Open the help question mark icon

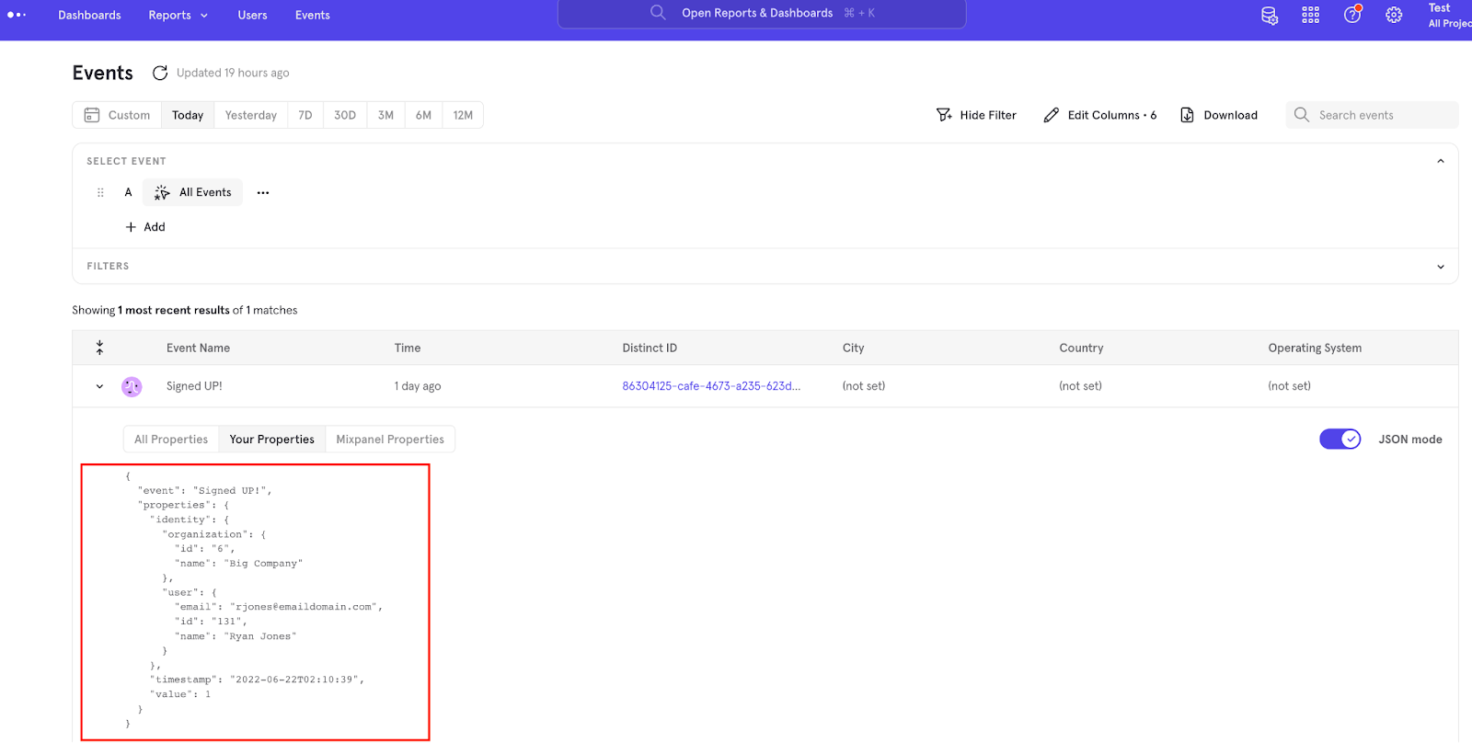1352,14
